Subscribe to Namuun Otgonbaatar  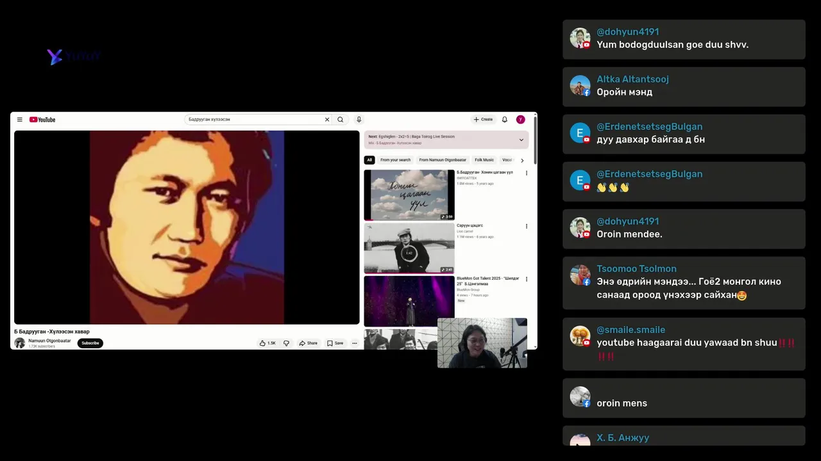tap(90, 343)
